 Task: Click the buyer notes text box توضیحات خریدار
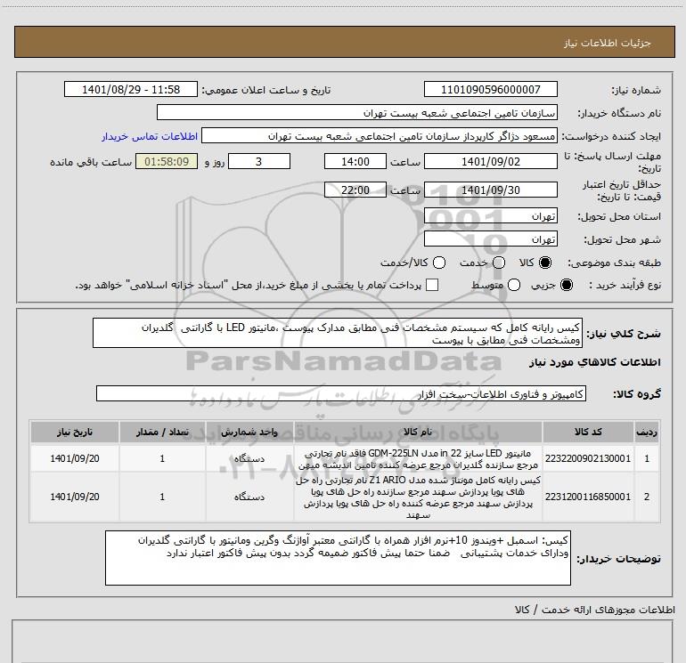tap(338, 558)
